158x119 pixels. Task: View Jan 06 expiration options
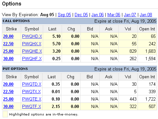click(98, 15)
